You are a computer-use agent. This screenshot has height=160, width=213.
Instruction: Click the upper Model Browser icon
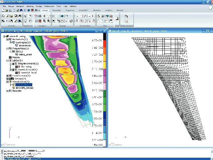tap(126, 16)
